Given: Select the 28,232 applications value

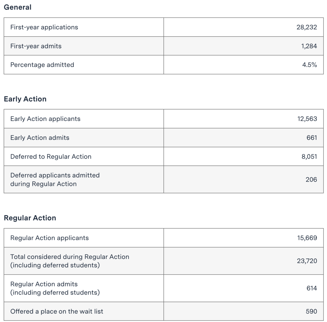Looking at the screenshot, I should tap(307, 27).
